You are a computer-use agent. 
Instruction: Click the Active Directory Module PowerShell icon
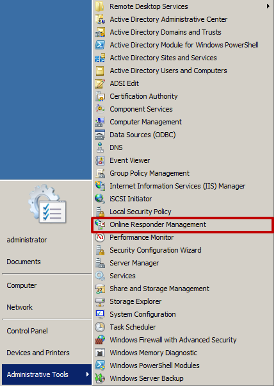point(100,45)
